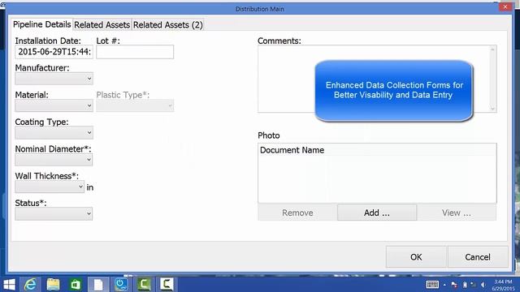Viewport: 520px width, 292px height.
Task: Click the Installation Date field
Action: [54, 52]
